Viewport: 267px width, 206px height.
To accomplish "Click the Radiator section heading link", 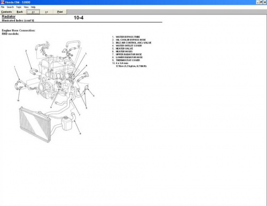I will pyautogui.click(x=9, y=17).
